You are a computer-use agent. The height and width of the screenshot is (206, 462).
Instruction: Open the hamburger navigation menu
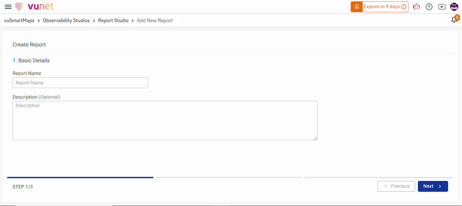(8, 7)
